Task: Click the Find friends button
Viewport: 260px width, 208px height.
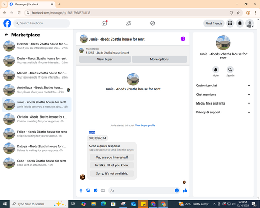Action: click(x=214, y=23)
